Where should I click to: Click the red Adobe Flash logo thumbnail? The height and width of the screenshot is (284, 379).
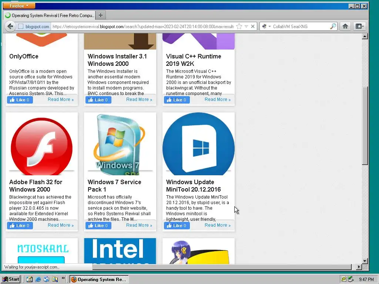point(41,146)
